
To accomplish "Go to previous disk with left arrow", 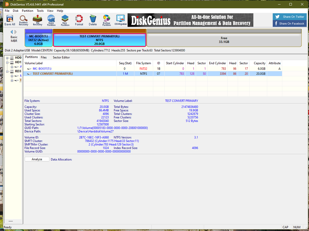I will click(12, 32).
